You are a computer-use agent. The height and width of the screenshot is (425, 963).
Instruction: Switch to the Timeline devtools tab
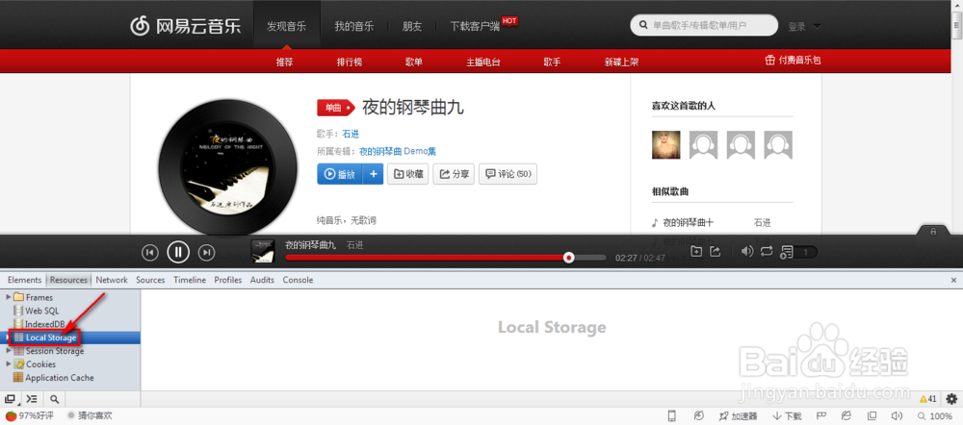[x=190, y=280]
